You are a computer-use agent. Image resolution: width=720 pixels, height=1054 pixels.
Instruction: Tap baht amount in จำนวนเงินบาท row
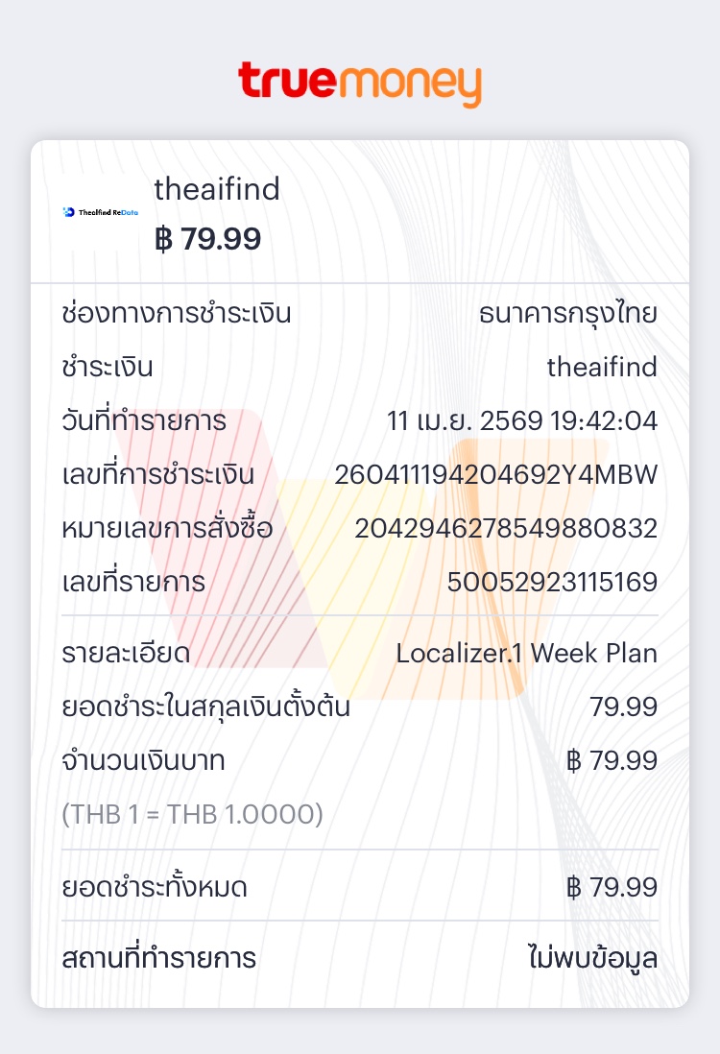click(x=612, y=760)
